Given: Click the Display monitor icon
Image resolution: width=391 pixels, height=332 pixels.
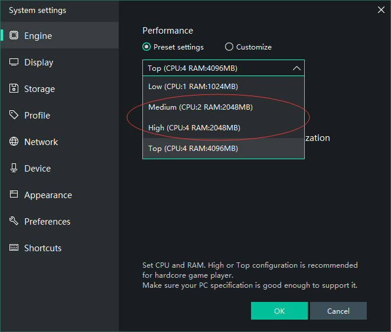Looking at the screenshot, I should click(x=14, y=63).
